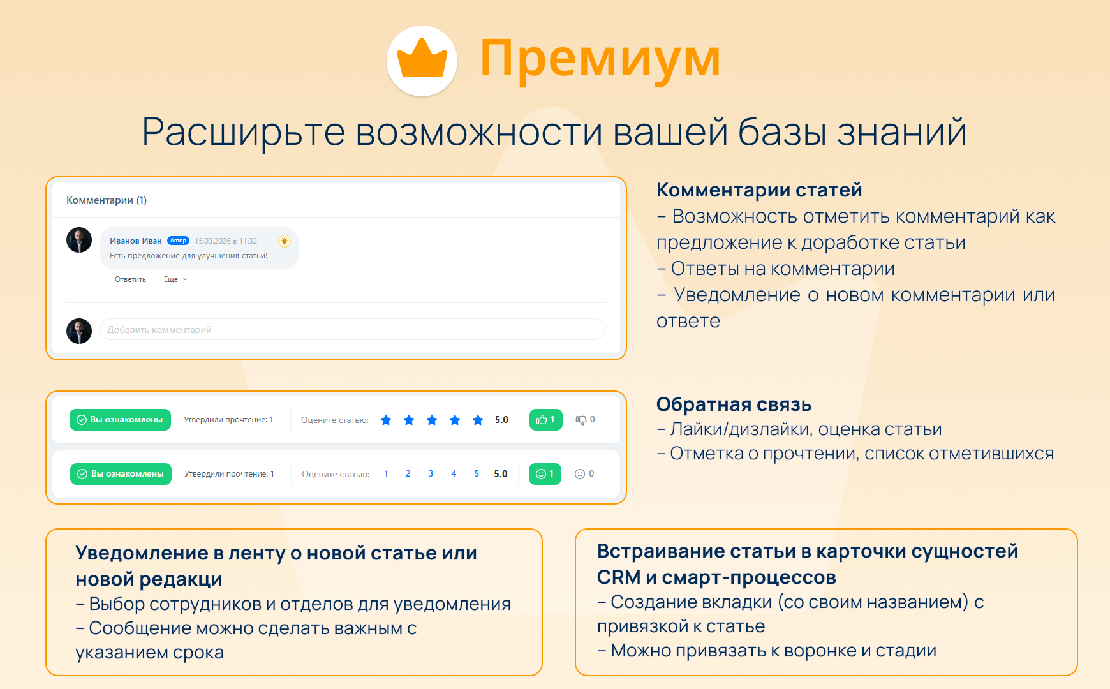
Task: Click "– Можно привязать к воронке и стадии"
Action: click(767, 651)
